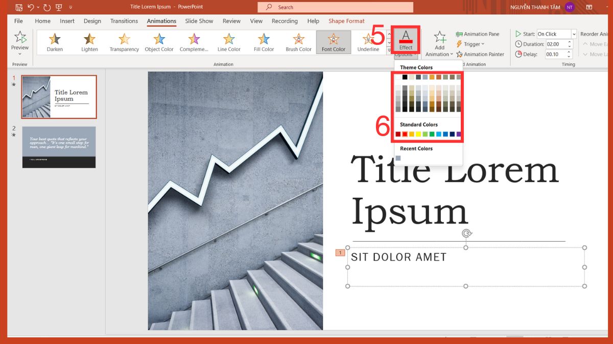The image size is (613, 344).
Task: Open the Animation Pane
Action: (478, 34)
